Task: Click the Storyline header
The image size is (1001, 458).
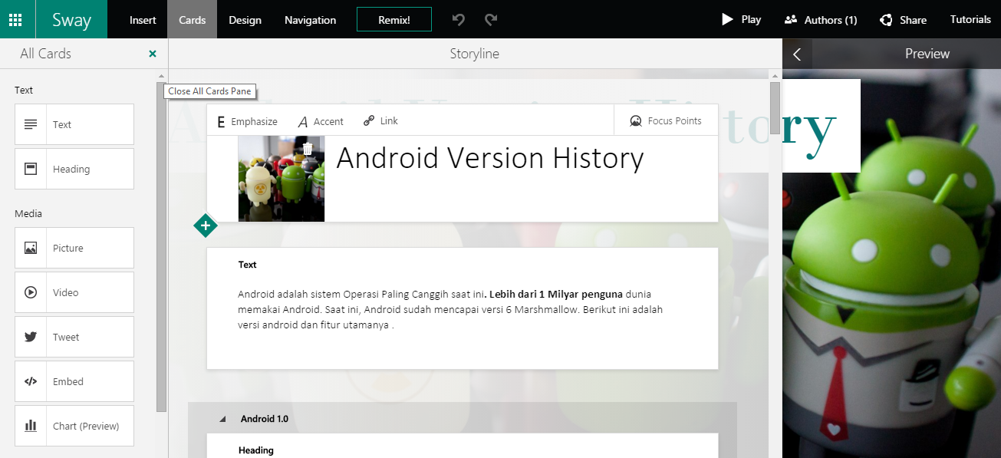Action: click(x=475, y=54)
